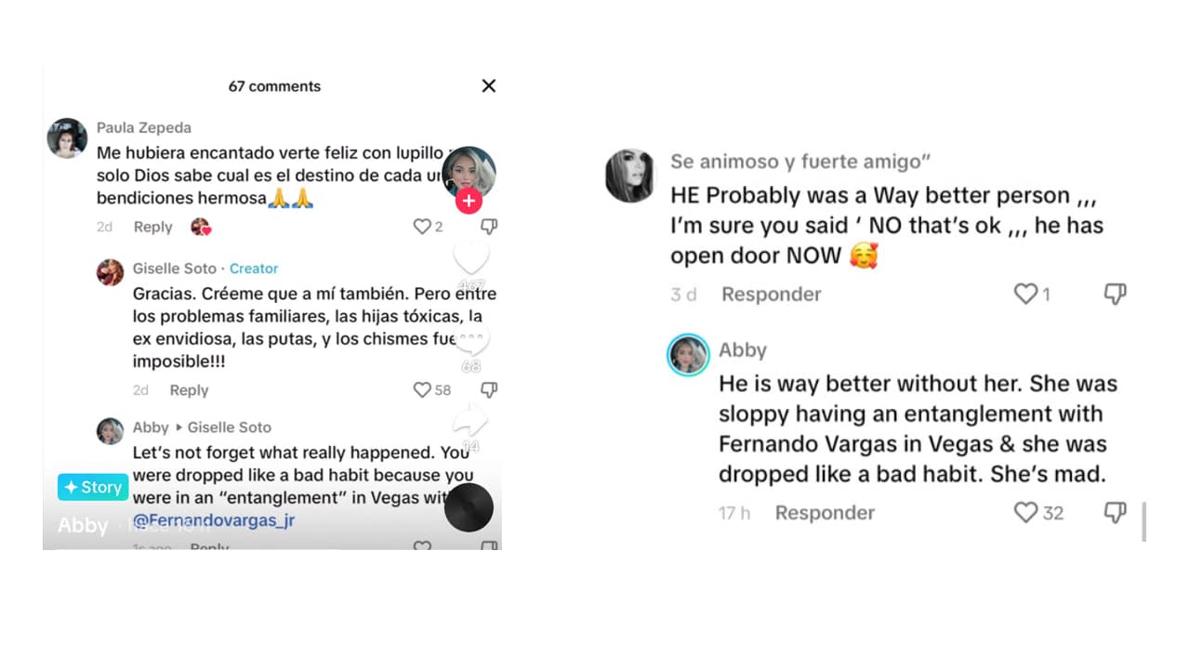Close the comments panel with the X
The image size is (1190, 669).
point(489,85)
